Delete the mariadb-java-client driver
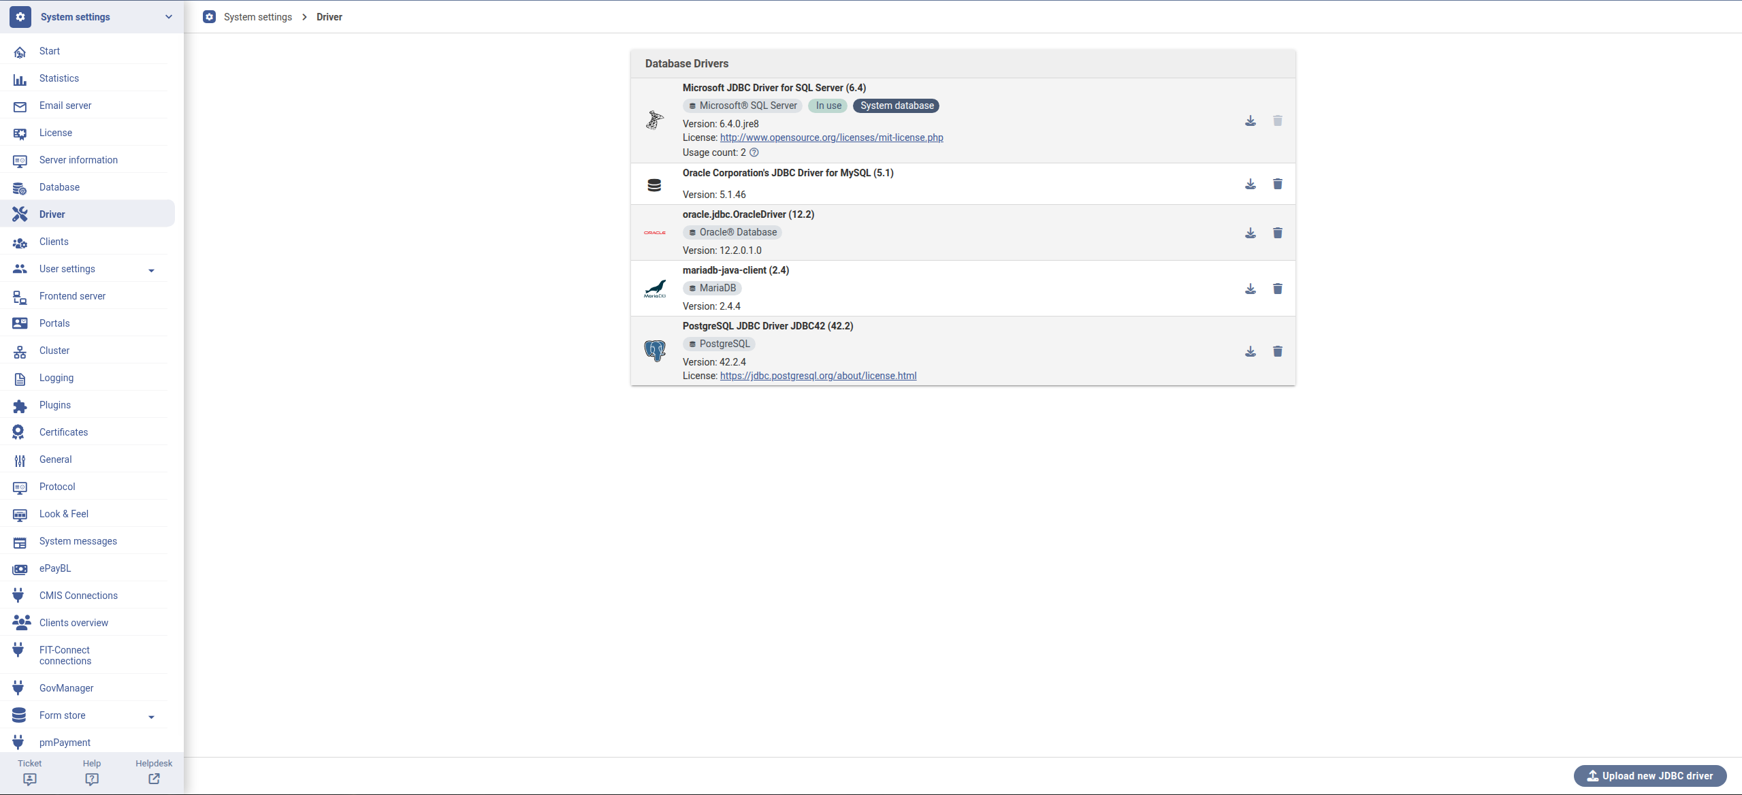The width and height of the screenshot is (1742, 795). point(1277,289)
